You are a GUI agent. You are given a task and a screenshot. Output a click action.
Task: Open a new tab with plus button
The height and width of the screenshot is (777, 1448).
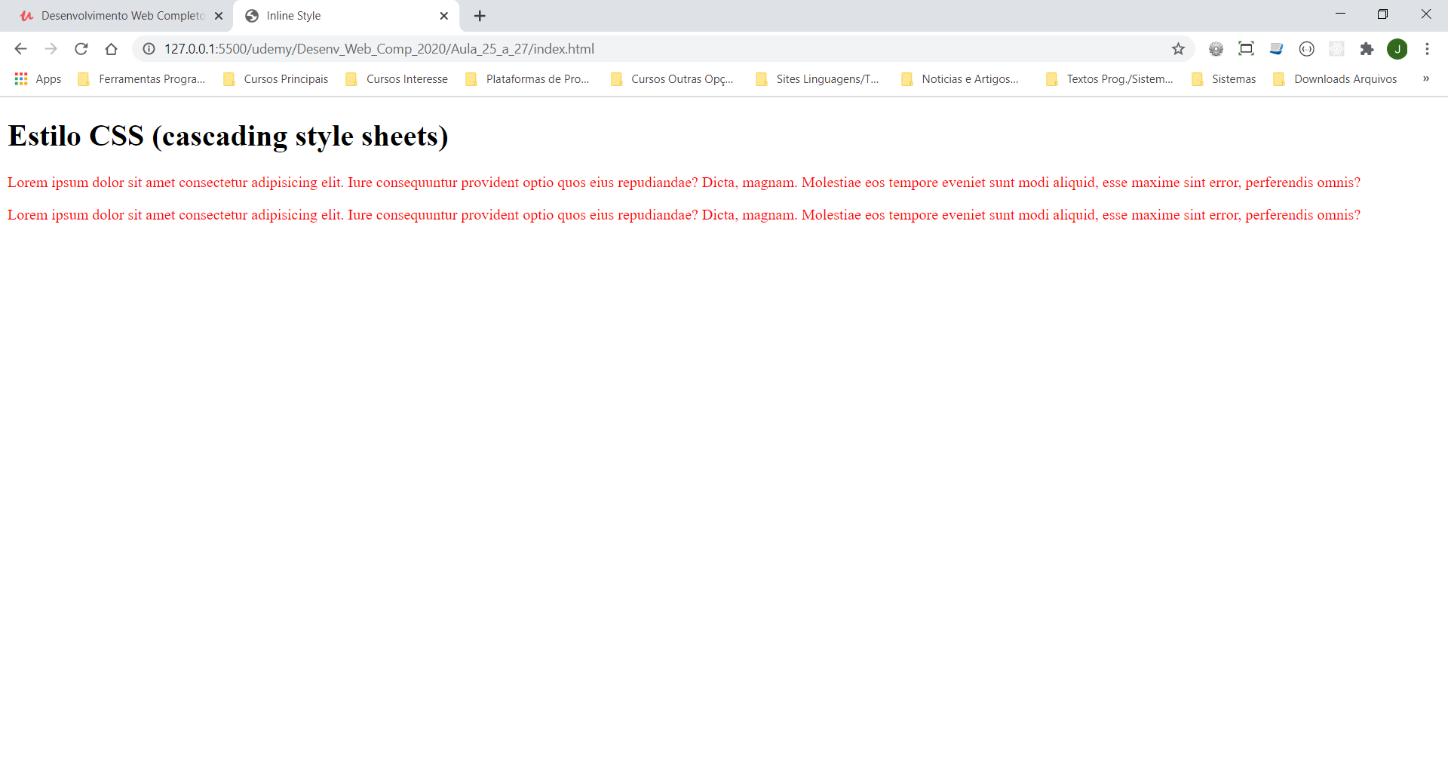pyautogui.click(x=480, y=16)
